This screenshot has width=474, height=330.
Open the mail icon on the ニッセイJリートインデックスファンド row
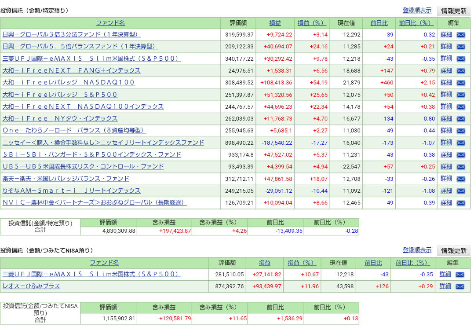point(461,143)
